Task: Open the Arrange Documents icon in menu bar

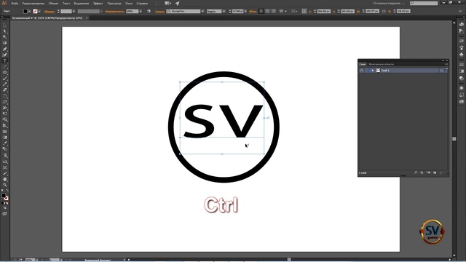Action: pyautogui.click(x=167, y=3)
